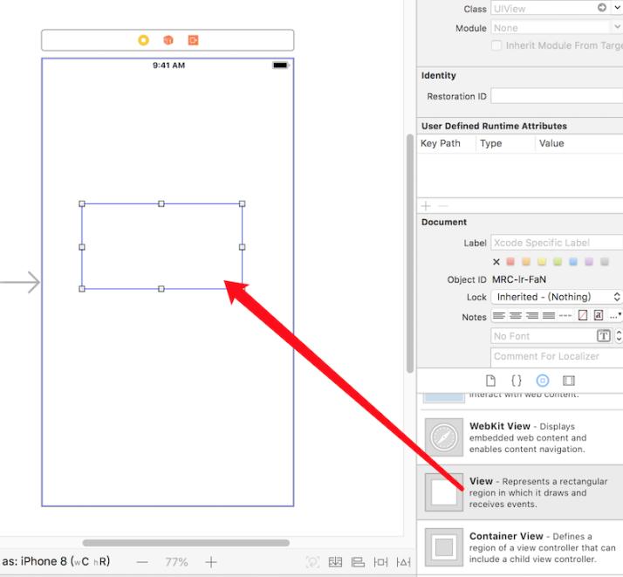Image resolution: width=623 pixels, height=577 pixels.
Task: Click the Restoration ID input field
Action: [x=557, y=96]
